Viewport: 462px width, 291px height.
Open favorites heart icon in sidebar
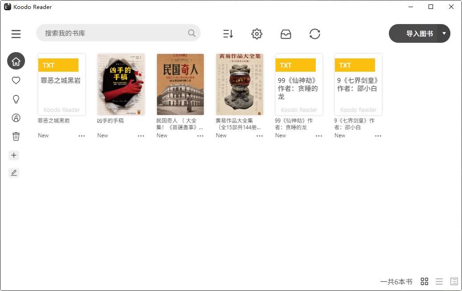16,80
